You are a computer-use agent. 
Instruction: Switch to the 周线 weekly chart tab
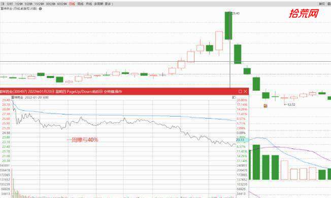[80, 4]
